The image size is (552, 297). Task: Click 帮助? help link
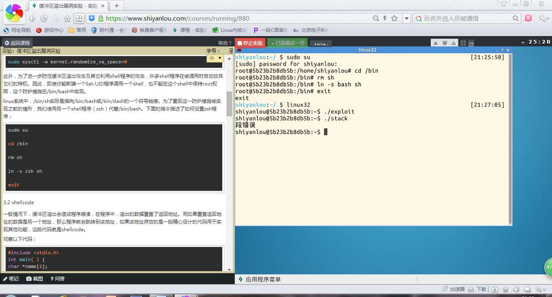tap(225, 43)
